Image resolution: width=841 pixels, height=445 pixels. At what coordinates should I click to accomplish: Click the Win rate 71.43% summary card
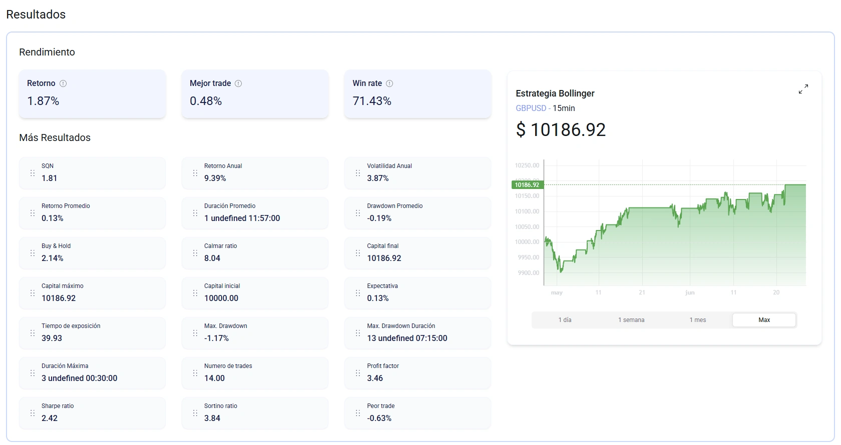point(417,94)
